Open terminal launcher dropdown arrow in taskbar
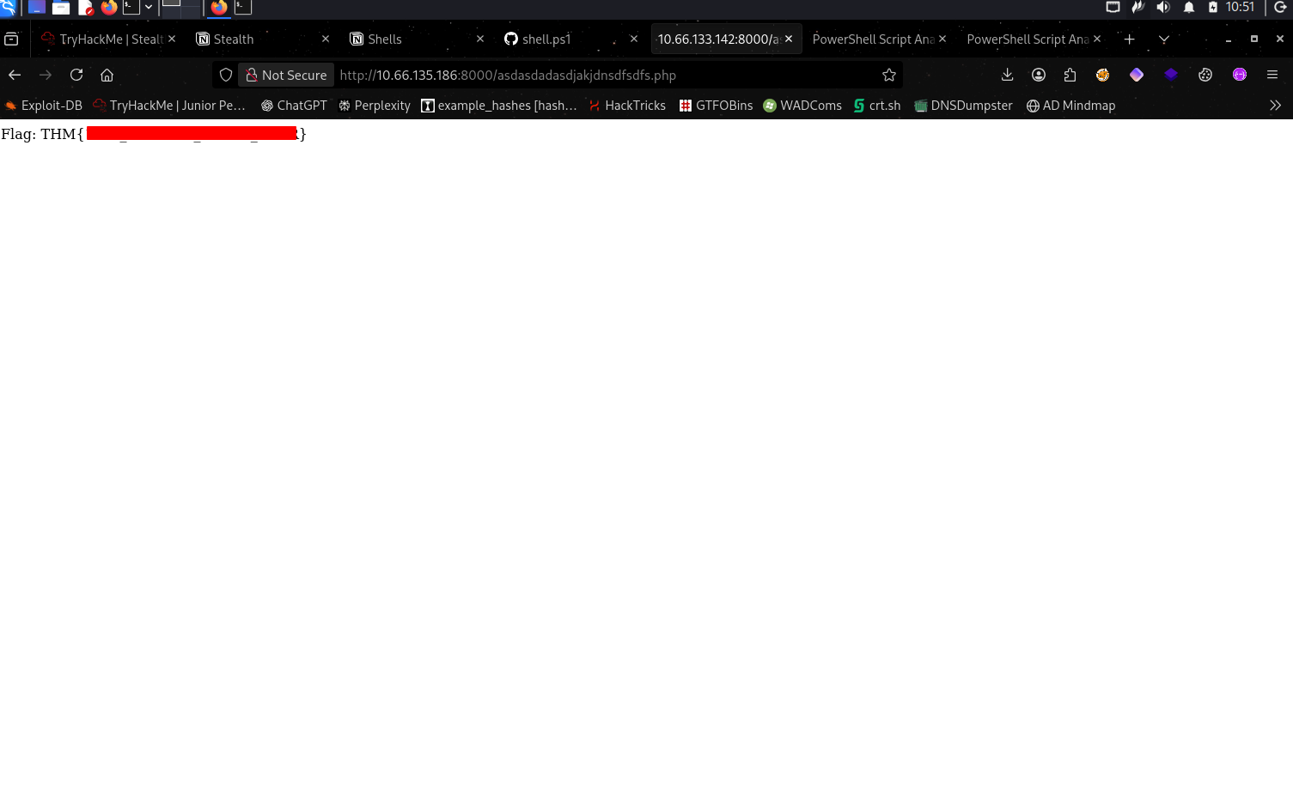Screen dimensions: 1293x806 149,8
